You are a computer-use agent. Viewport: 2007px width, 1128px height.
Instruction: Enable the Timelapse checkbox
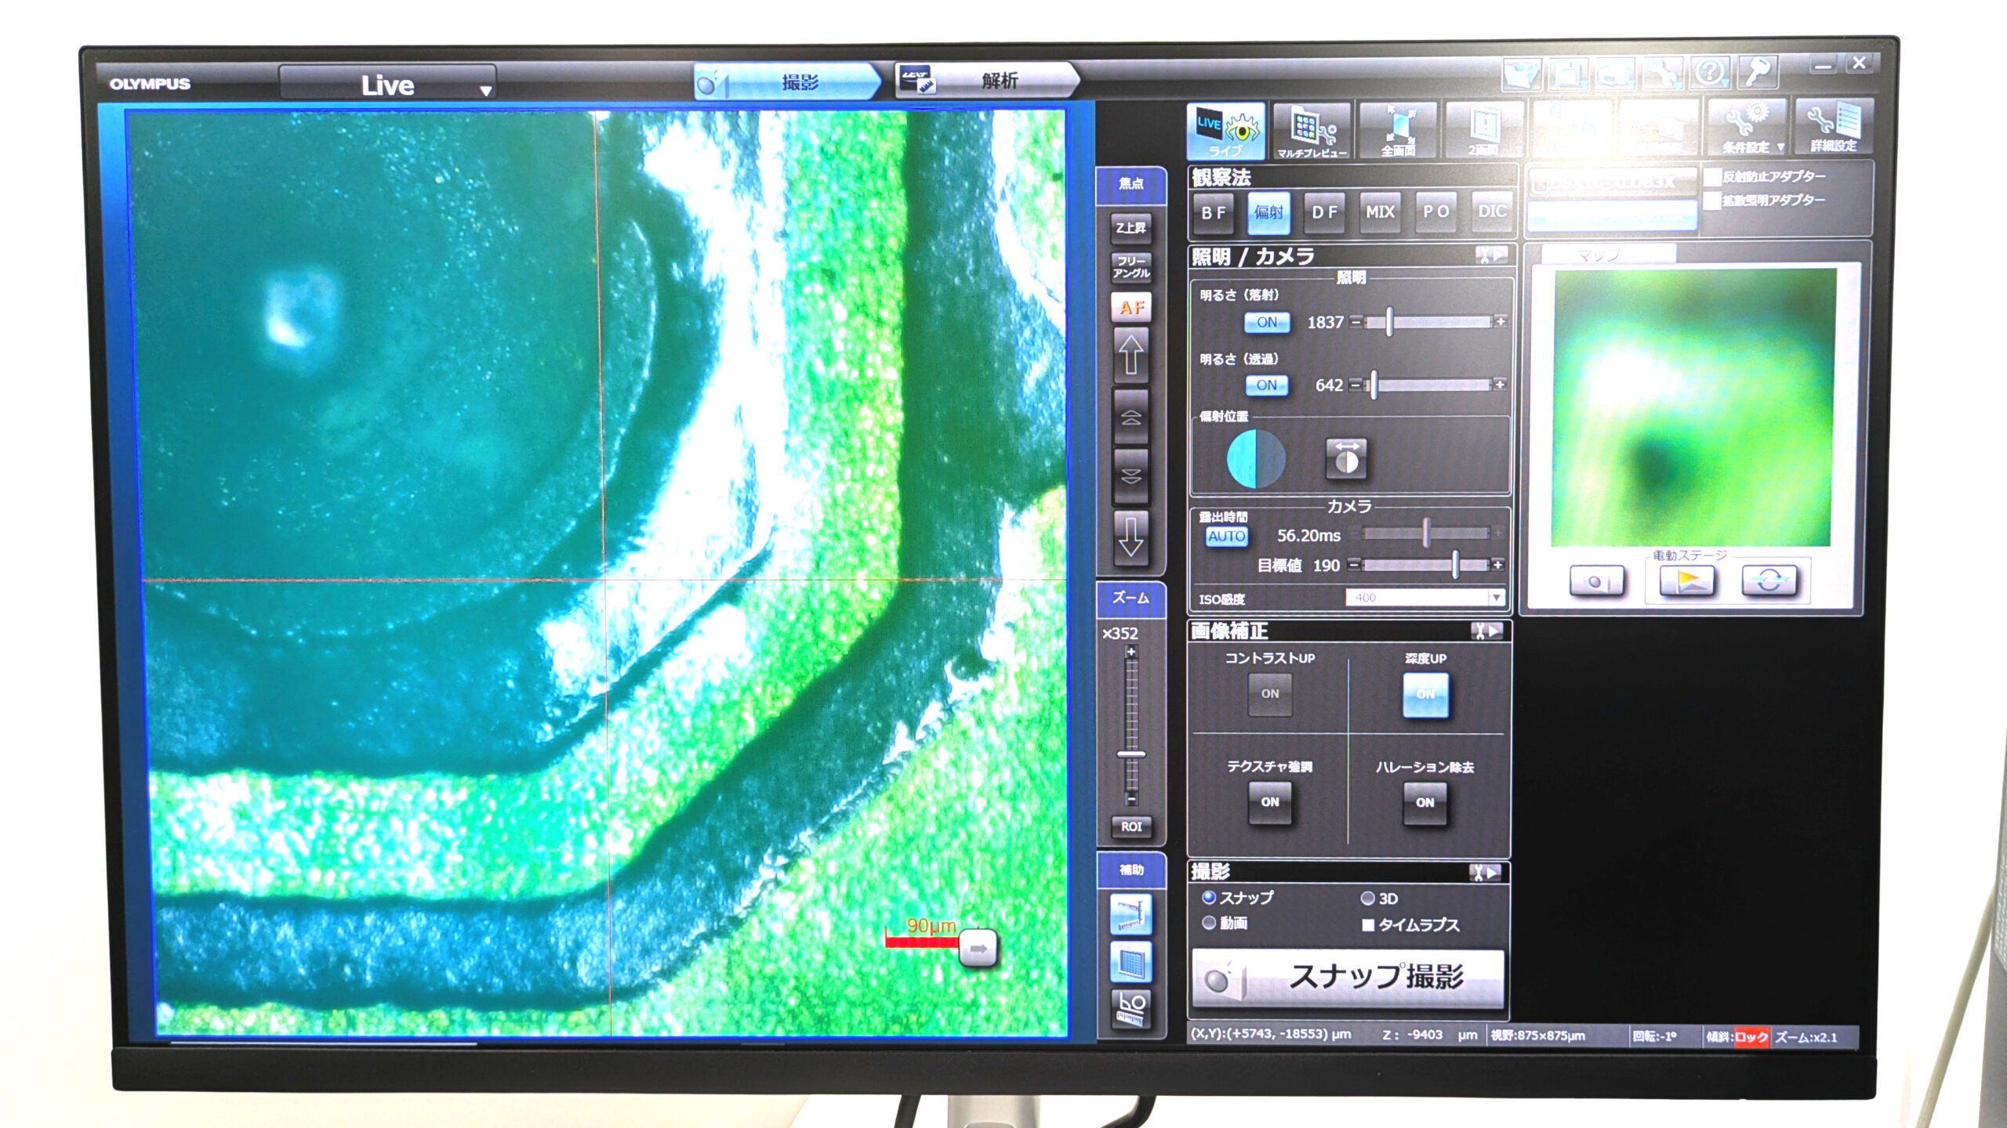(x=1368, y=925)
